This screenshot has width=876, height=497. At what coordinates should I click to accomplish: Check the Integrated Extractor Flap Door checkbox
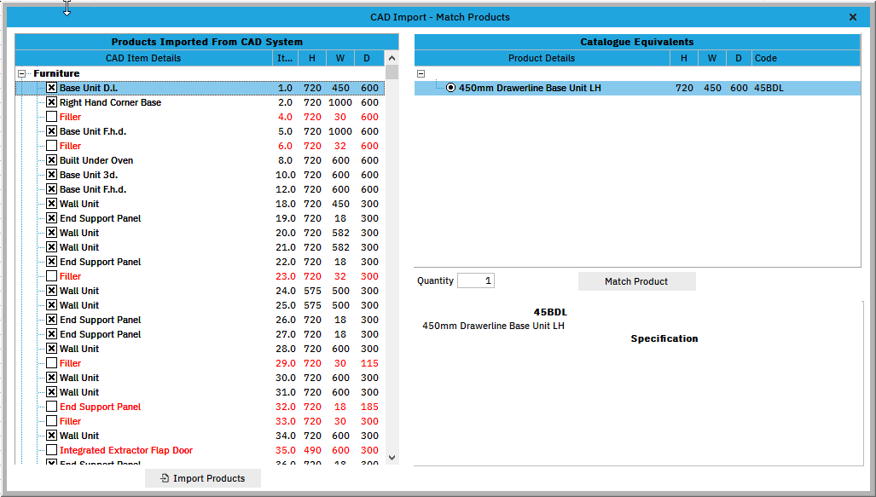[51, 450]
